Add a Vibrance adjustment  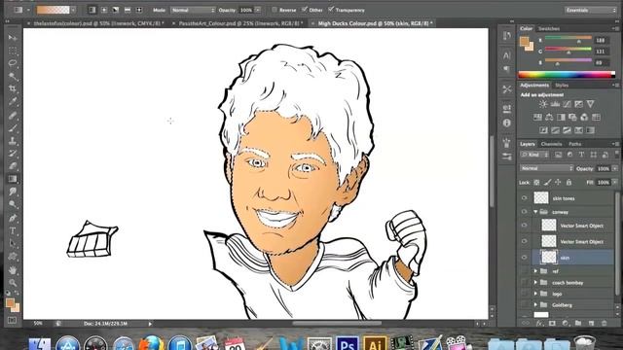[591, 104]
